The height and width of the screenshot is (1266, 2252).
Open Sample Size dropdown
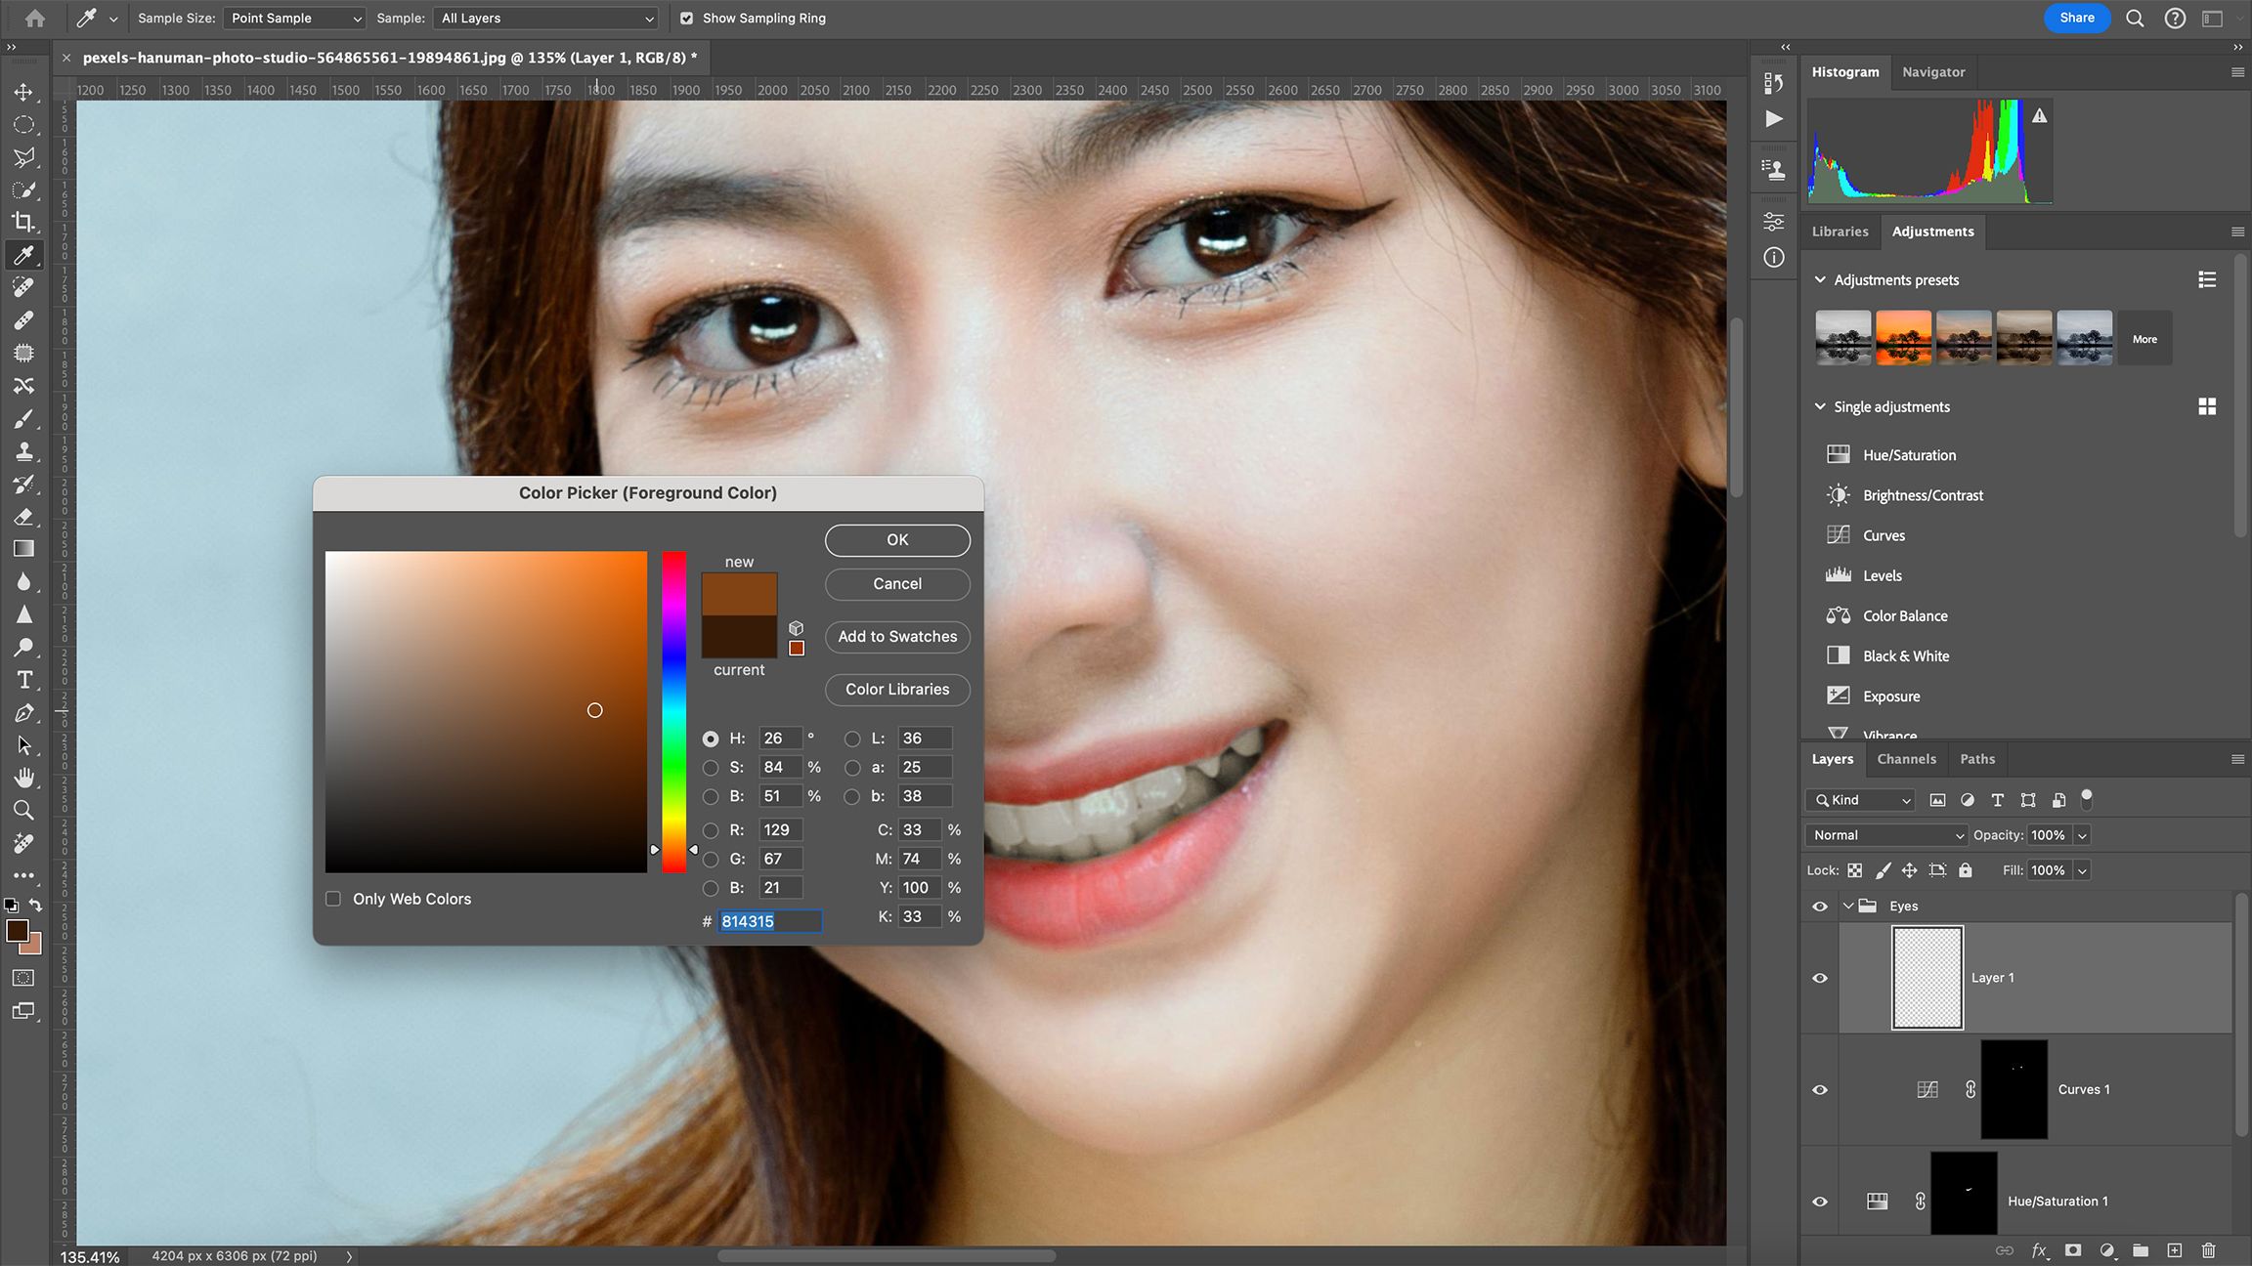(295, 18)
